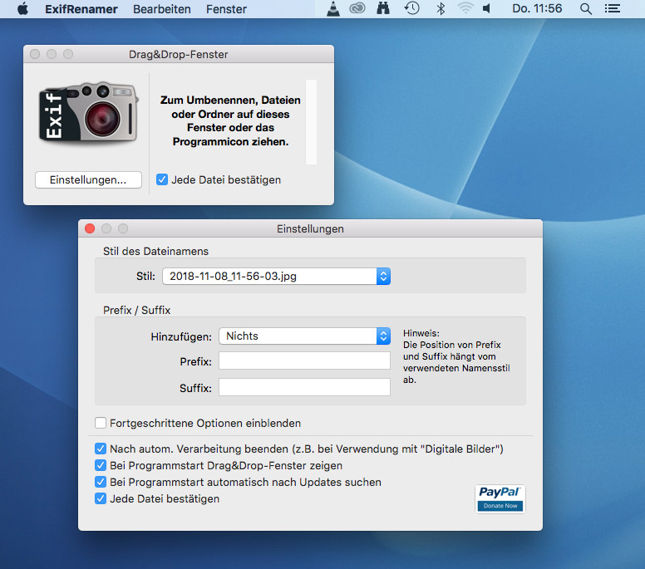The width and height of the screenshot is (645, 569).
Task: Expand the Hinzufügen dropdown set to Nichts
Action: tap(303, 336)
